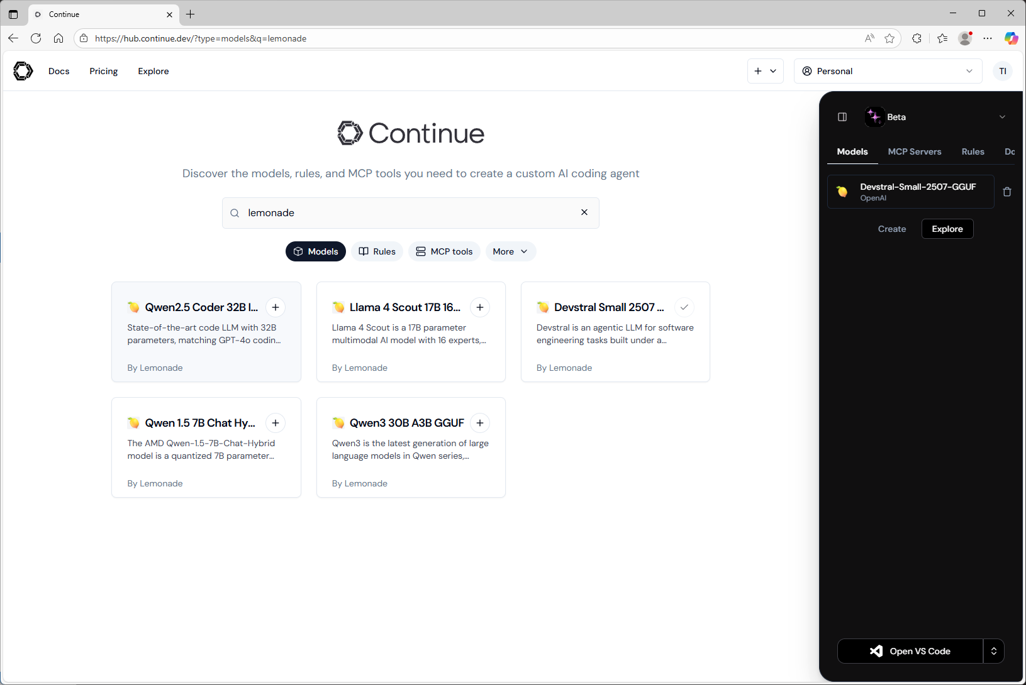Open the Personal organization dropdown
Screen dimensions: 1026x685
point(888,71)
